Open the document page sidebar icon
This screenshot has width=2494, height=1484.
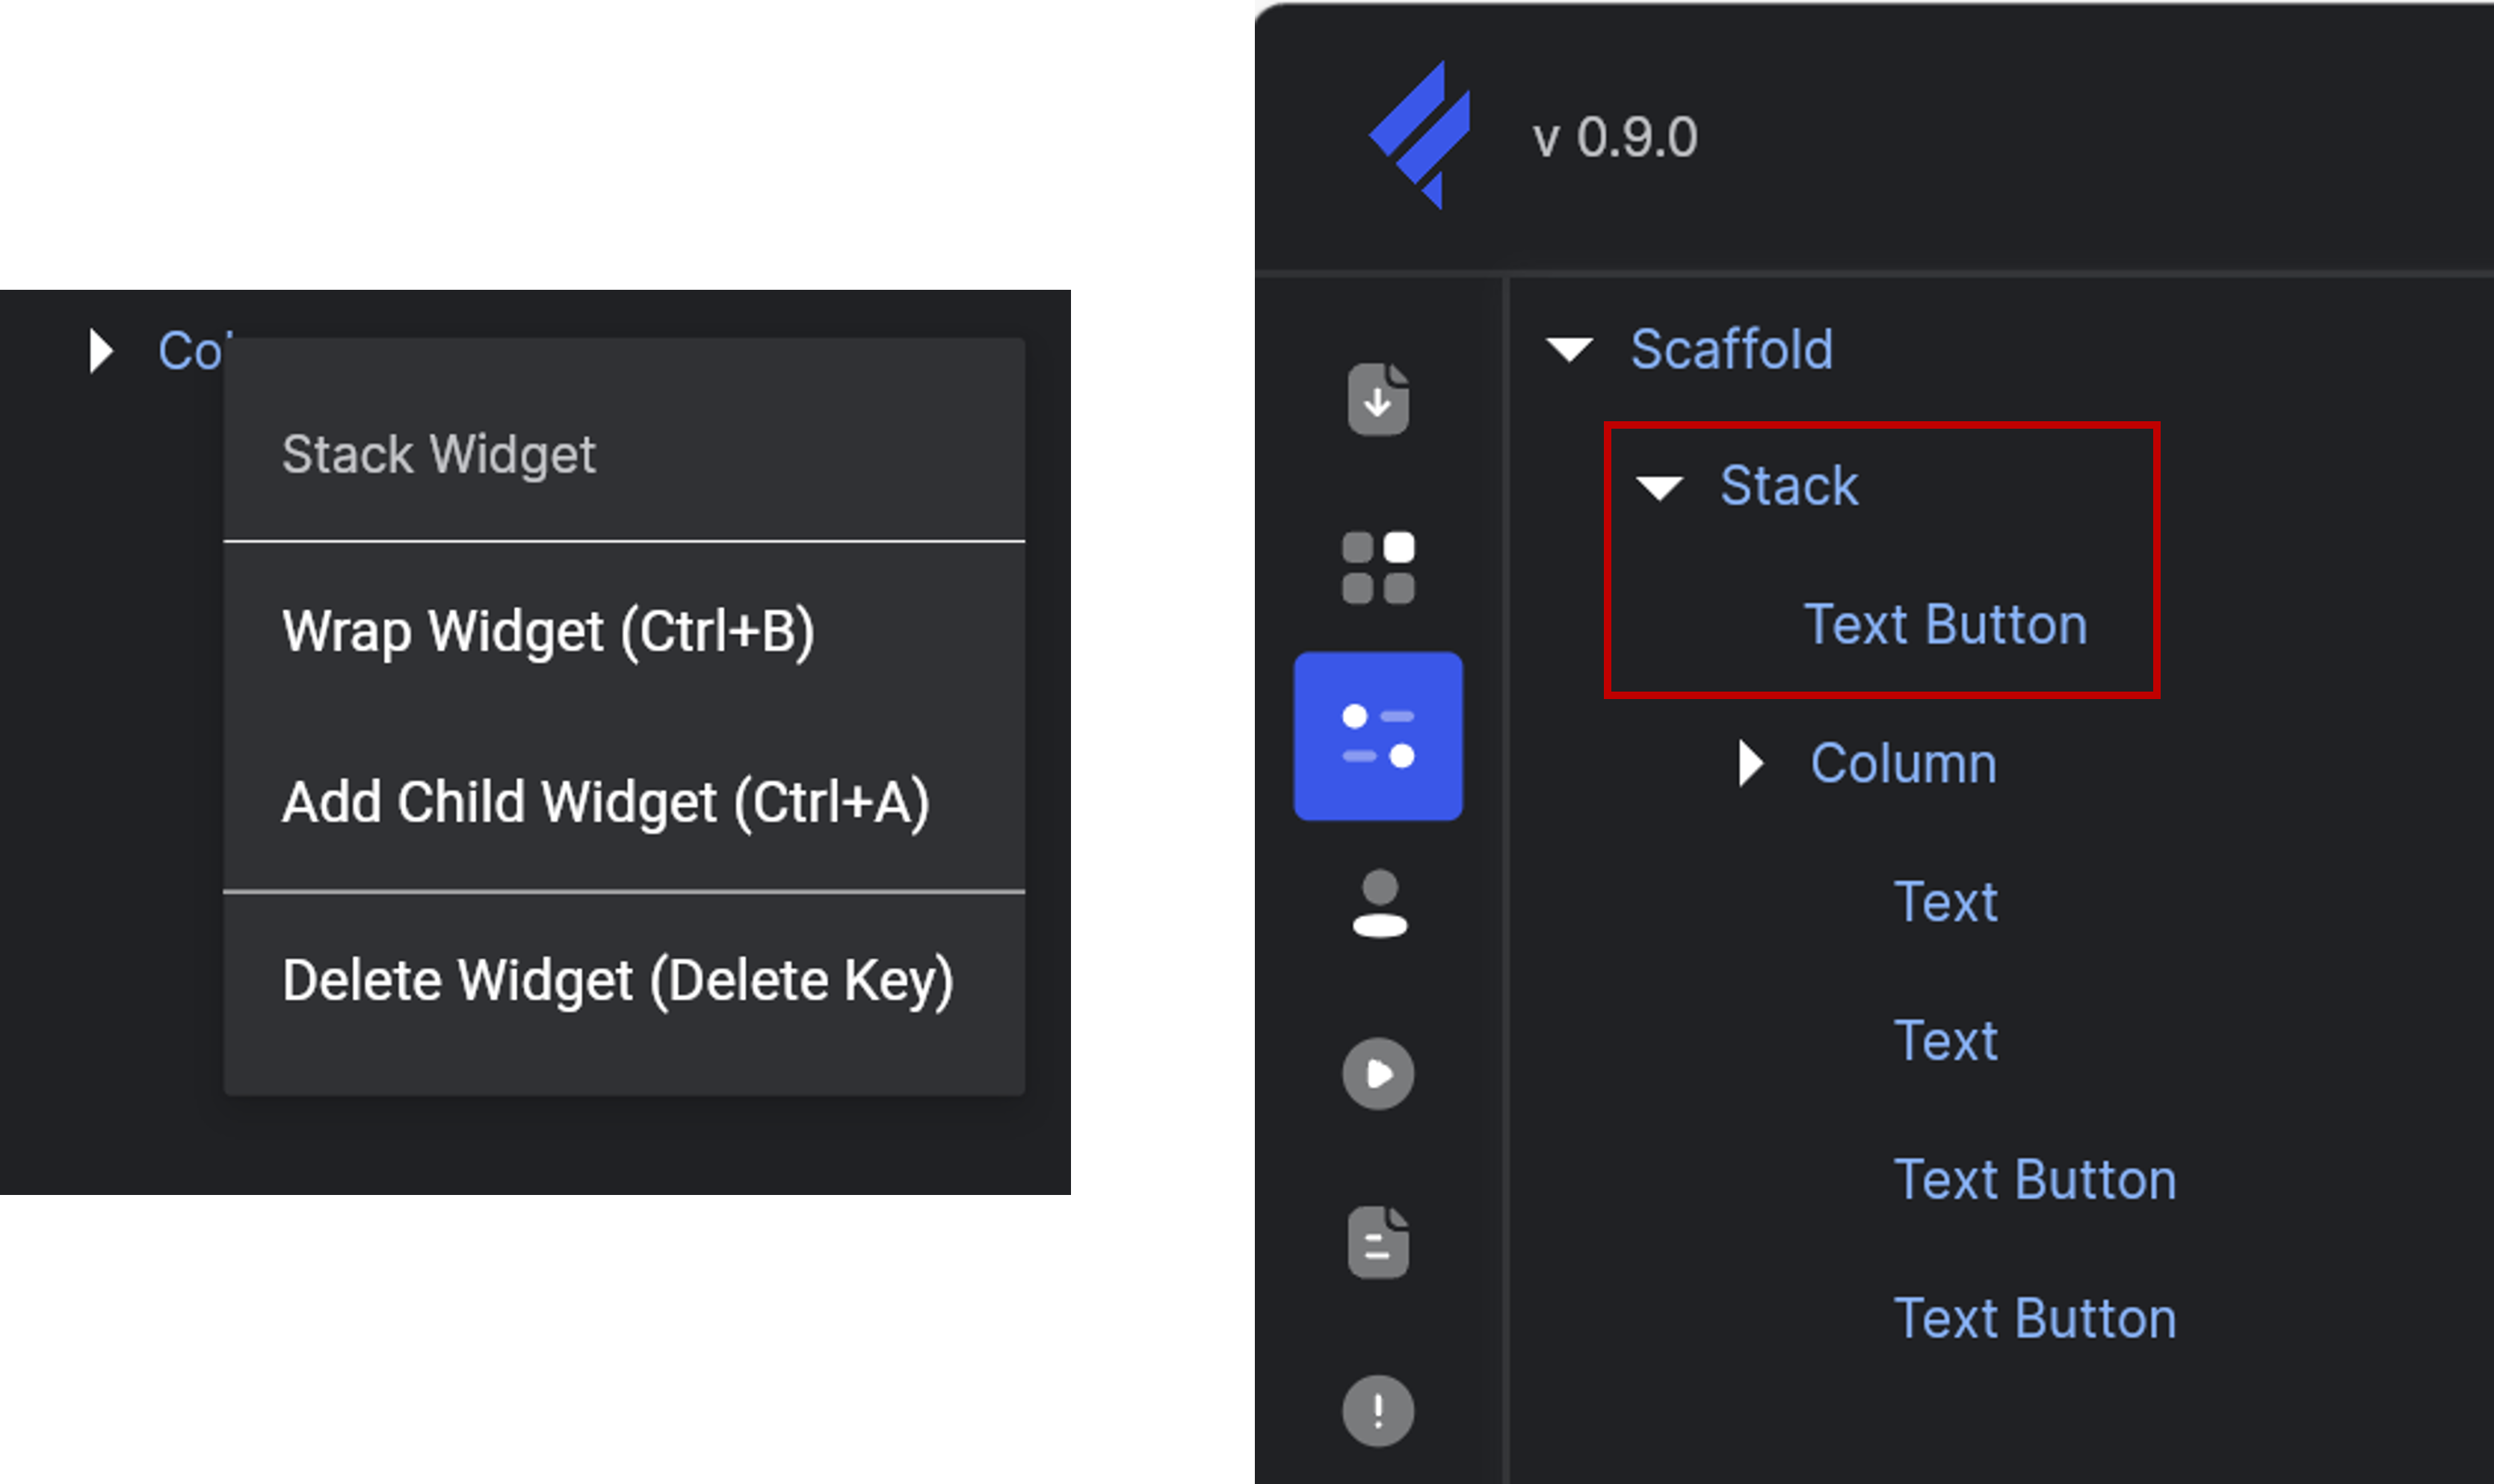click(x=1379, y=1242)
